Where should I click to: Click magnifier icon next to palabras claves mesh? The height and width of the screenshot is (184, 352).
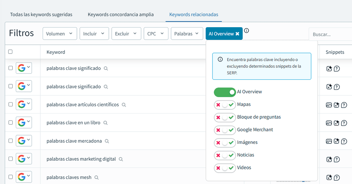point(97,177)
